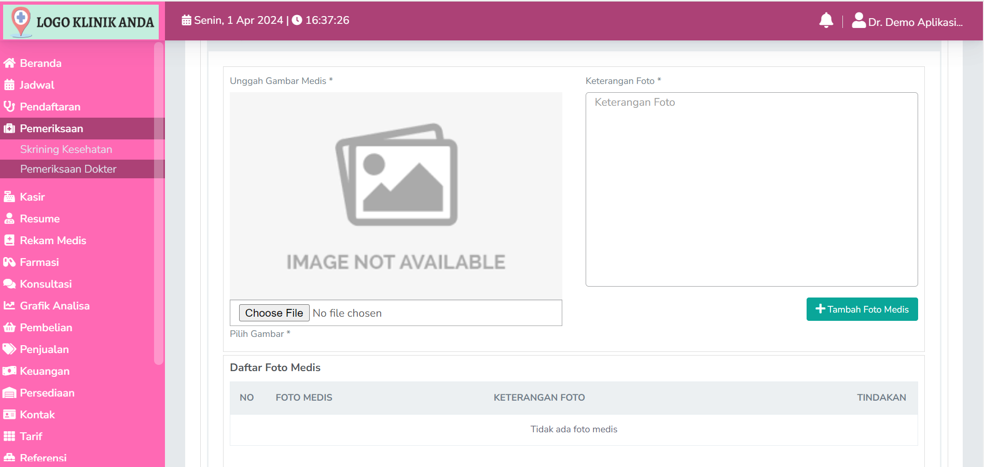Click the Konsultasi chat bubbles icon
The height and width of the screenshot is (467, 984).
click(x=9, y=284)
